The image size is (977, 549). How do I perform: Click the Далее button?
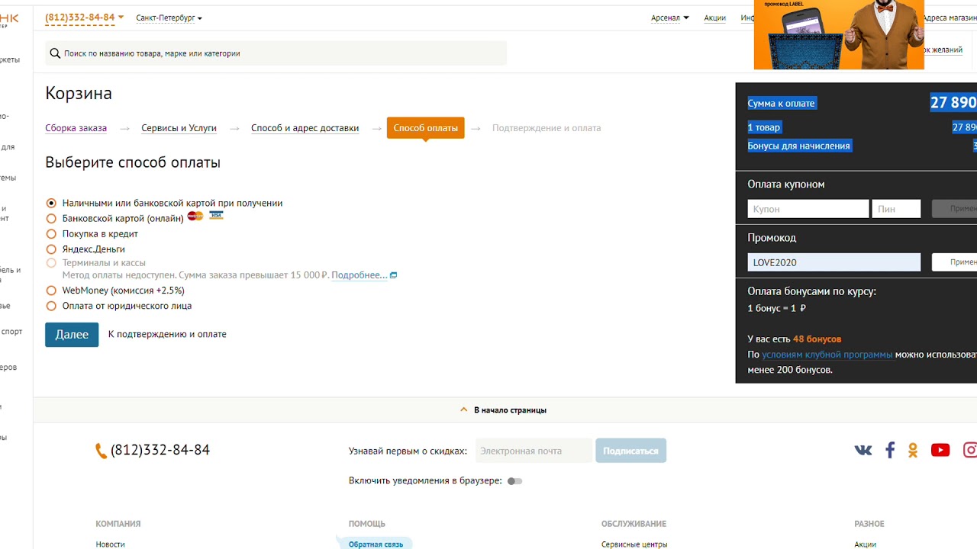pos(72,334)
